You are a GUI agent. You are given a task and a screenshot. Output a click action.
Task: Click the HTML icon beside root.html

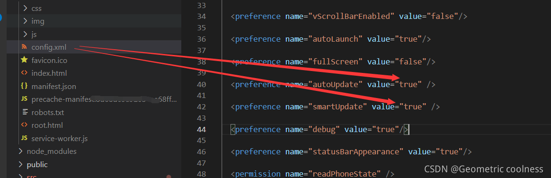(x=24, y=125)
